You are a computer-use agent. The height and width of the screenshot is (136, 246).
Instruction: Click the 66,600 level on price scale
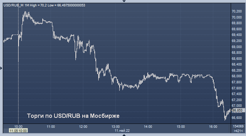click(x=237, y=117)
